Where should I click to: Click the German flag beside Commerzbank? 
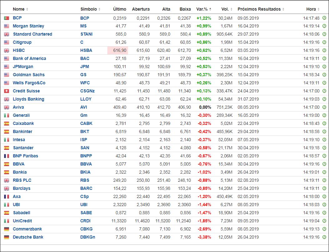pos(6,229)
